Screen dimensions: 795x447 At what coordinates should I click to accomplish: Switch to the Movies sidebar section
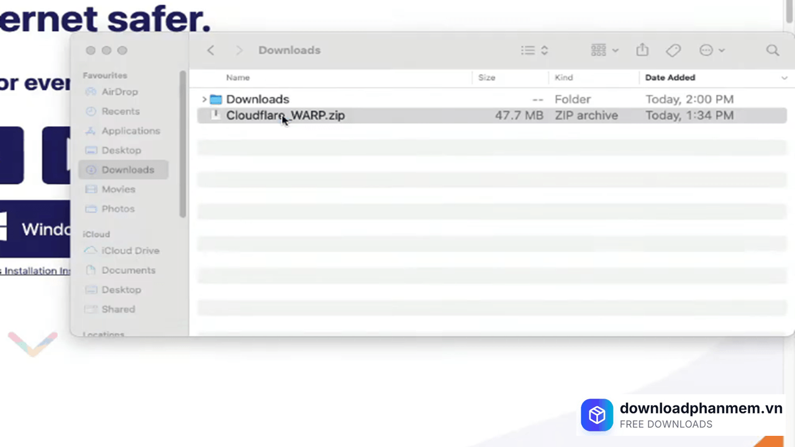(x=118, y=189)
